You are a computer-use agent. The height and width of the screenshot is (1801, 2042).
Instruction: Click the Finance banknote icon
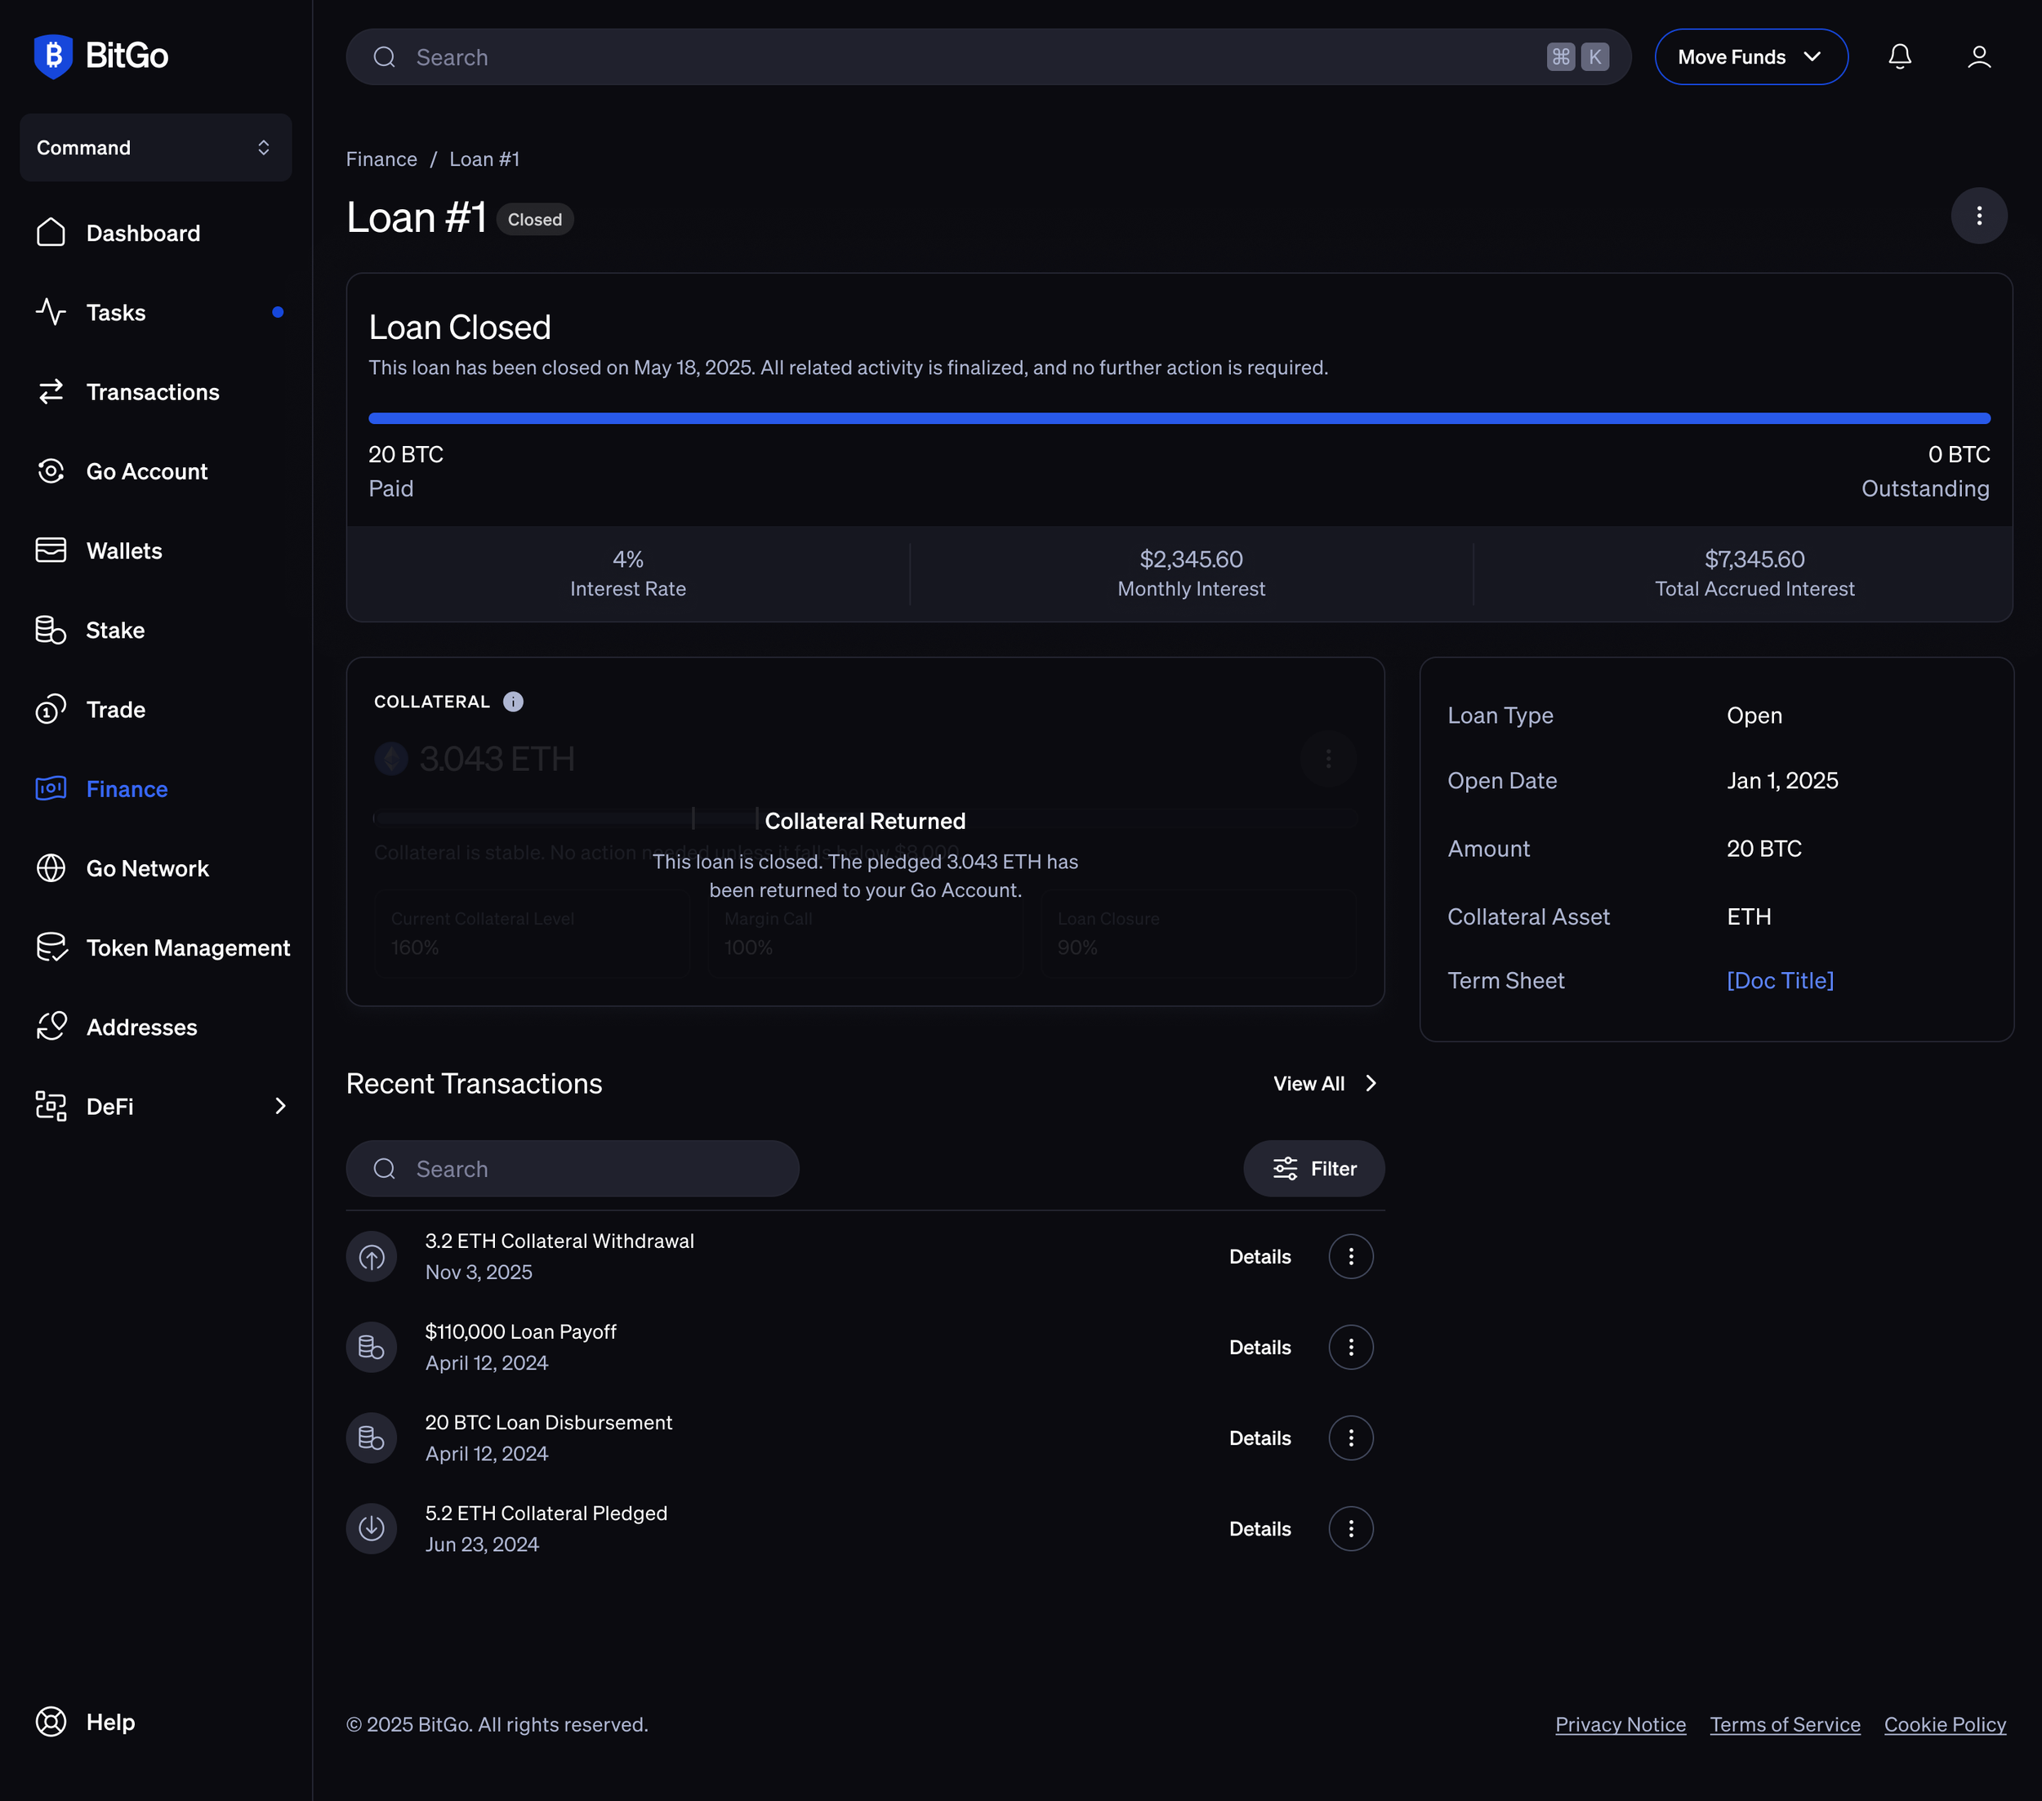(51, 788)
